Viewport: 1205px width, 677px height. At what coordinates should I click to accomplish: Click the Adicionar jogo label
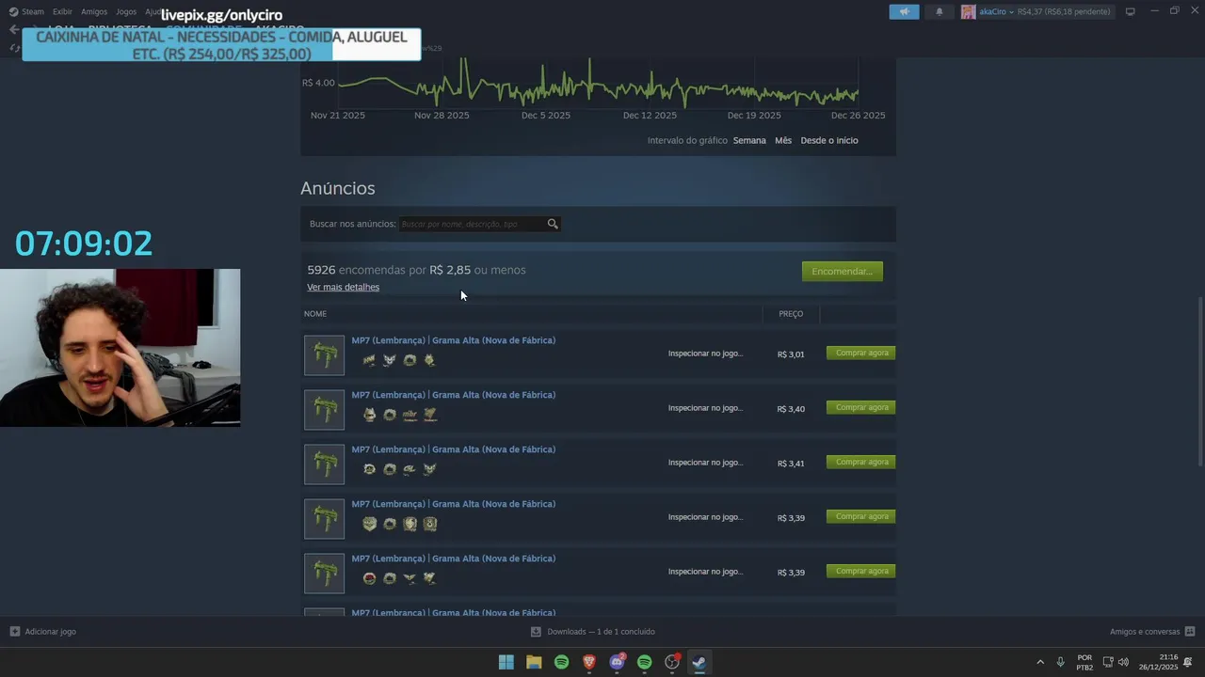point(51,632)
